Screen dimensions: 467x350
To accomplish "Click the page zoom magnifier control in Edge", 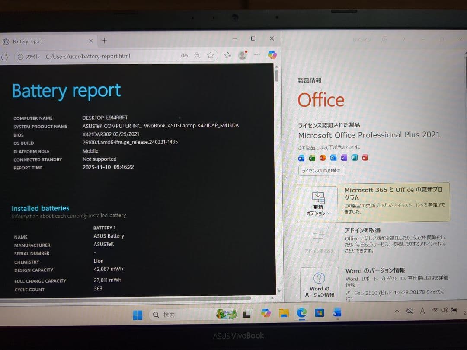I will 197,55.
